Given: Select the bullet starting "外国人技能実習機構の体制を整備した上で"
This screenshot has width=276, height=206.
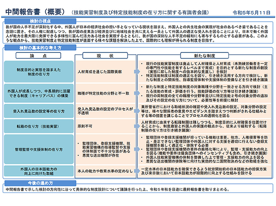Looking at the screenshot, I should 203,157.
